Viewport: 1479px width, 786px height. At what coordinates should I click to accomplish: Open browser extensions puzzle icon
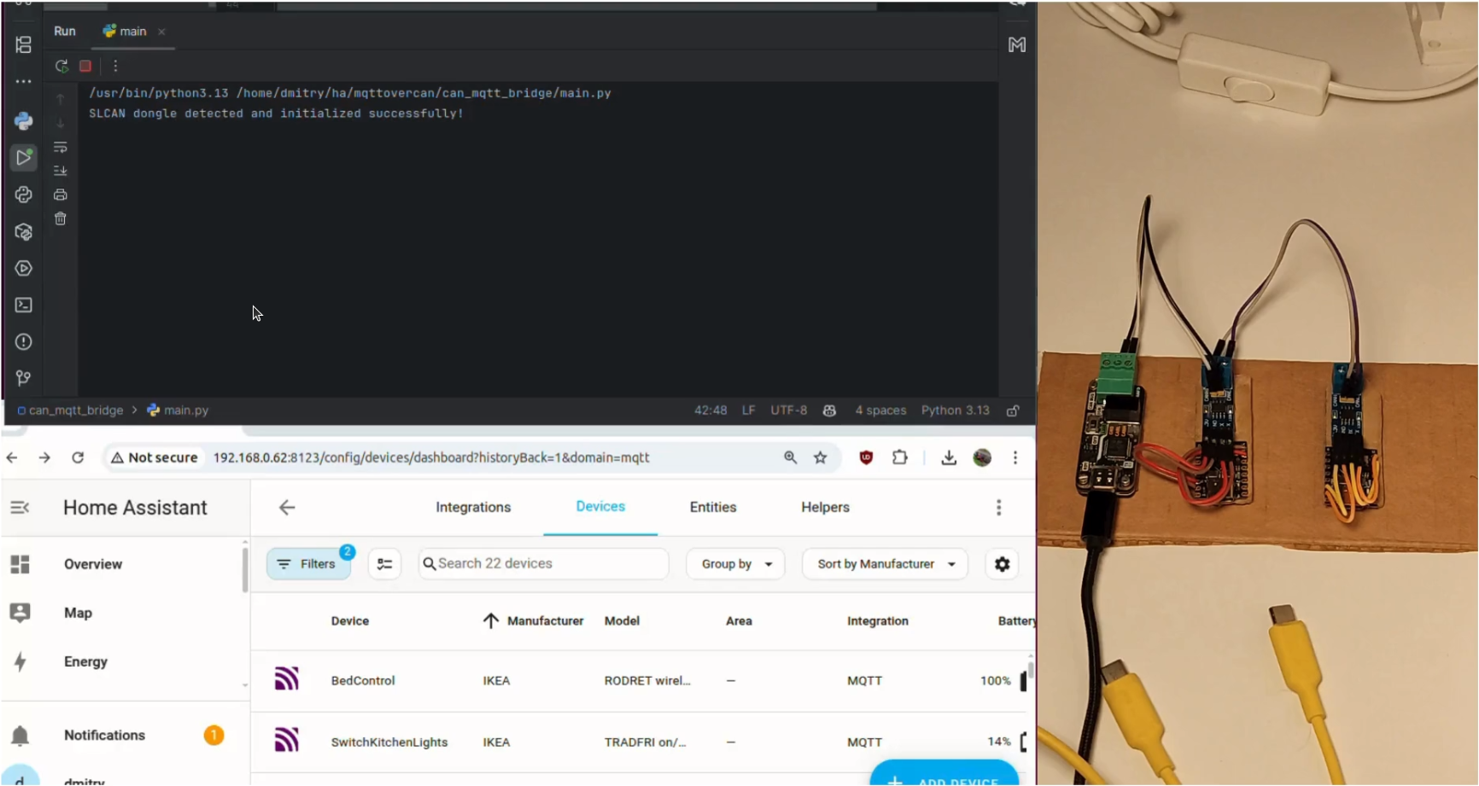coord(899,457)
